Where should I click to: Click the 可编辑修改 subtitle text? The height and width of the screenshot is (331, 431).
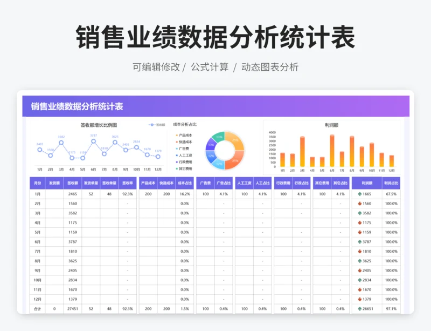point(156,67)
